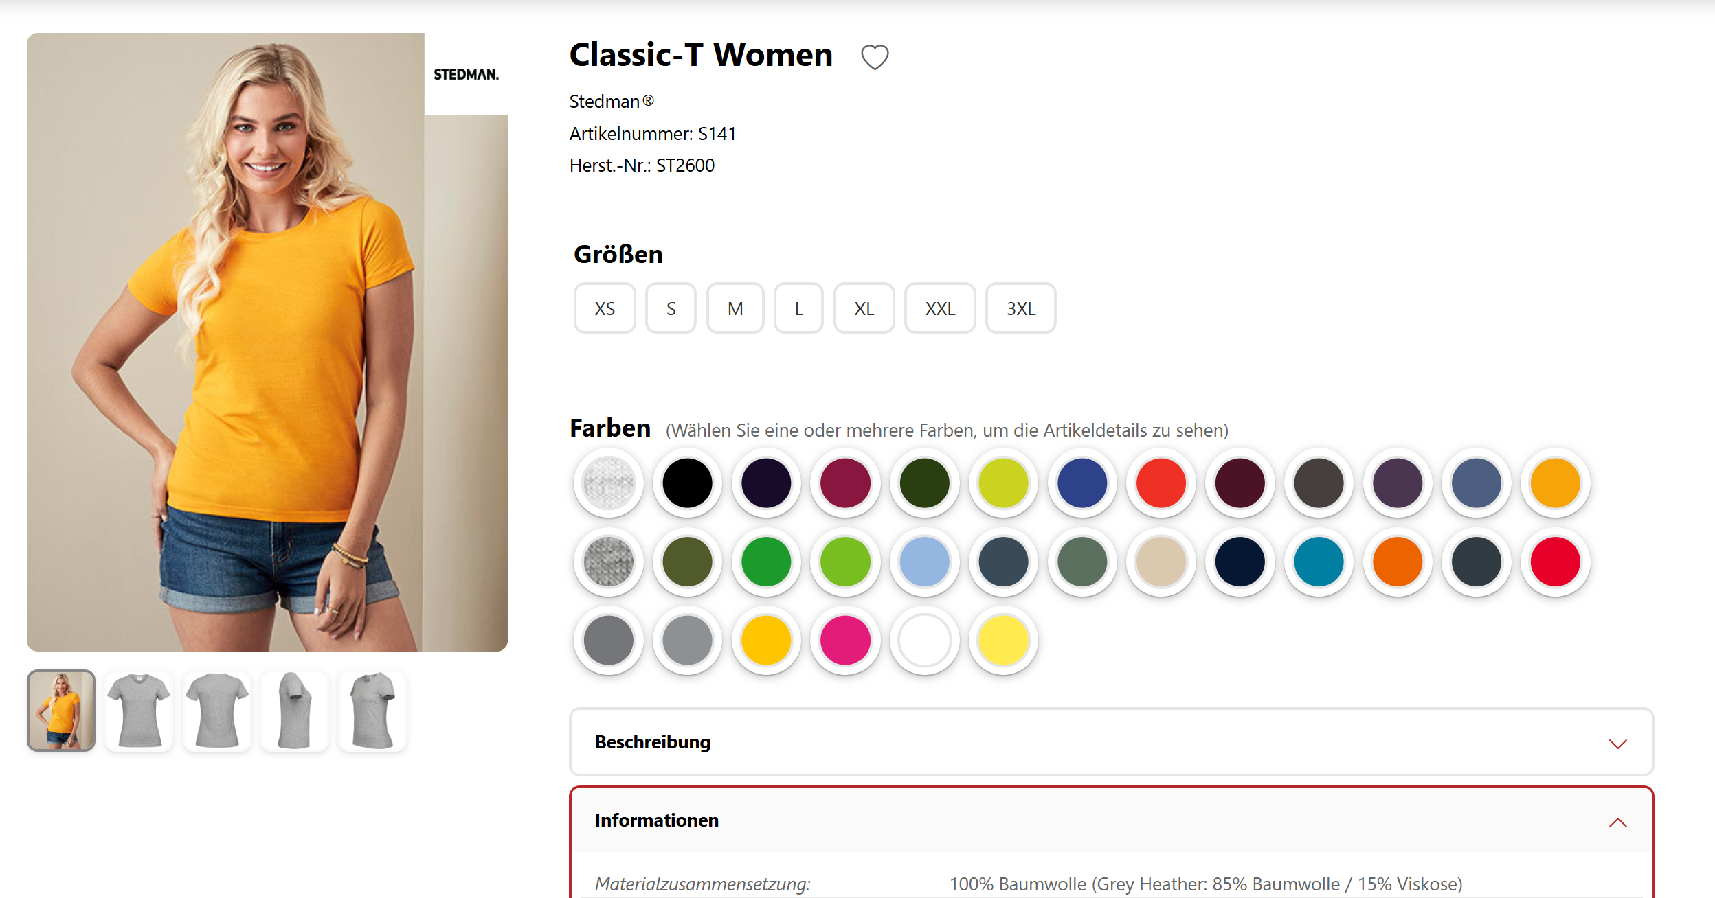Pick the pink color swatch
The height and width of the screenshot is (898, 1715).
click(845, 641)
